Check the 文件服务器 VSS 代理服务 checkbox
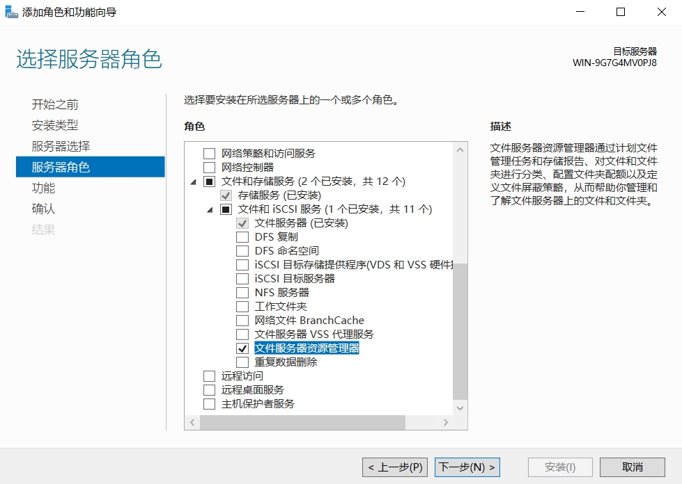Viewport: 682px width, 484px height. [242, 334]
